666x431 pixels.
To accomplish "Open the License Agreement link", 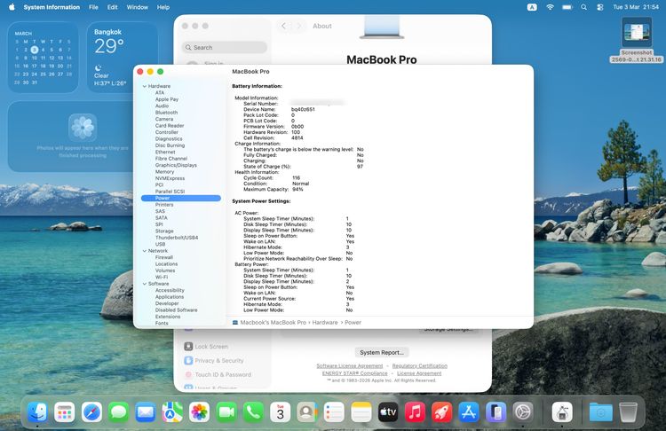I will pos(419,373).
